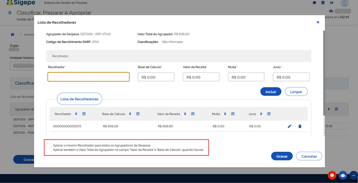Open filter icon for Juros column
Viewport: 358px width, 183px height.
coord(268,114)
